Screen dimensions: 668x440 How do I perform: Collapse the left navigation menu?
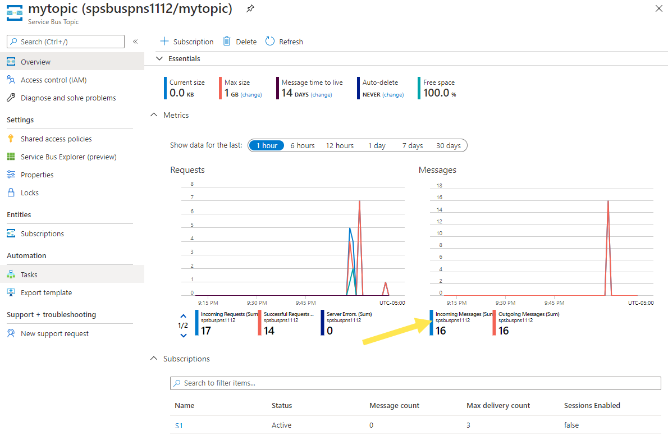135,42
